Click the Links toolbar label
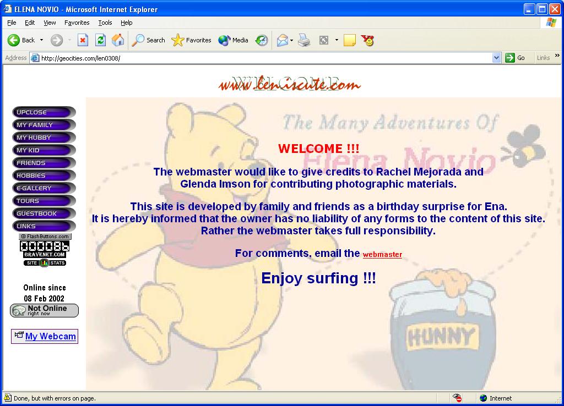The image size is (564, 406). pyautogui.click(x=543, y=58)
